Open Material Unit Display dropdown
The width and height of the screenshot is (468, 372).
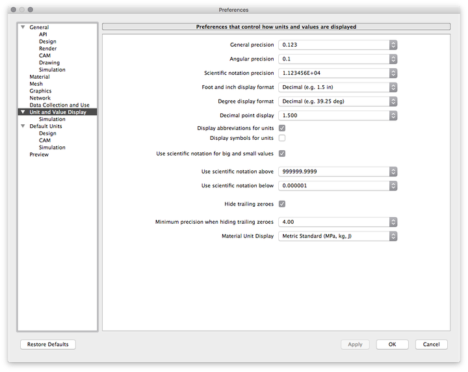337,236
